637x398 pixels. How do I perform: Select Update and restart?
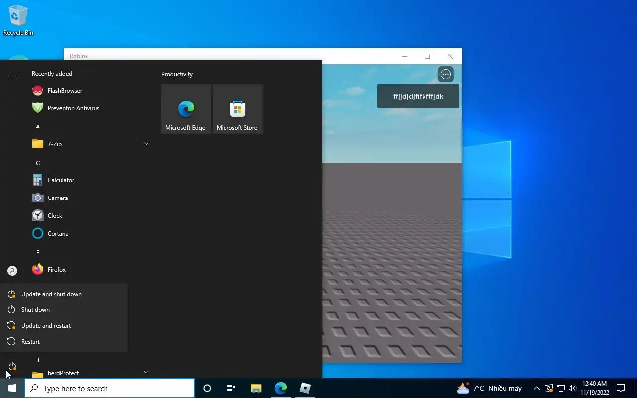point(64,326)
